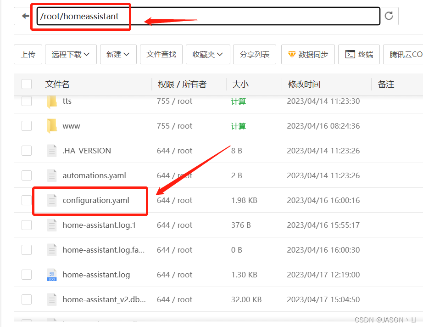
Task: Open the configuration.yaml file name
Action: [x=96, y=200]
